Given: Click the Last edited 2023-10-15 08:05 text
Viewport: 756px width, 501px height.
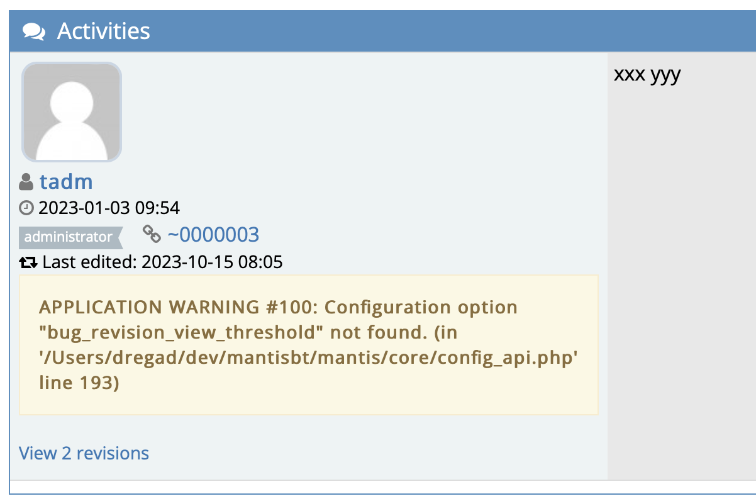Looking at the screenshot, I should point(162,262).
